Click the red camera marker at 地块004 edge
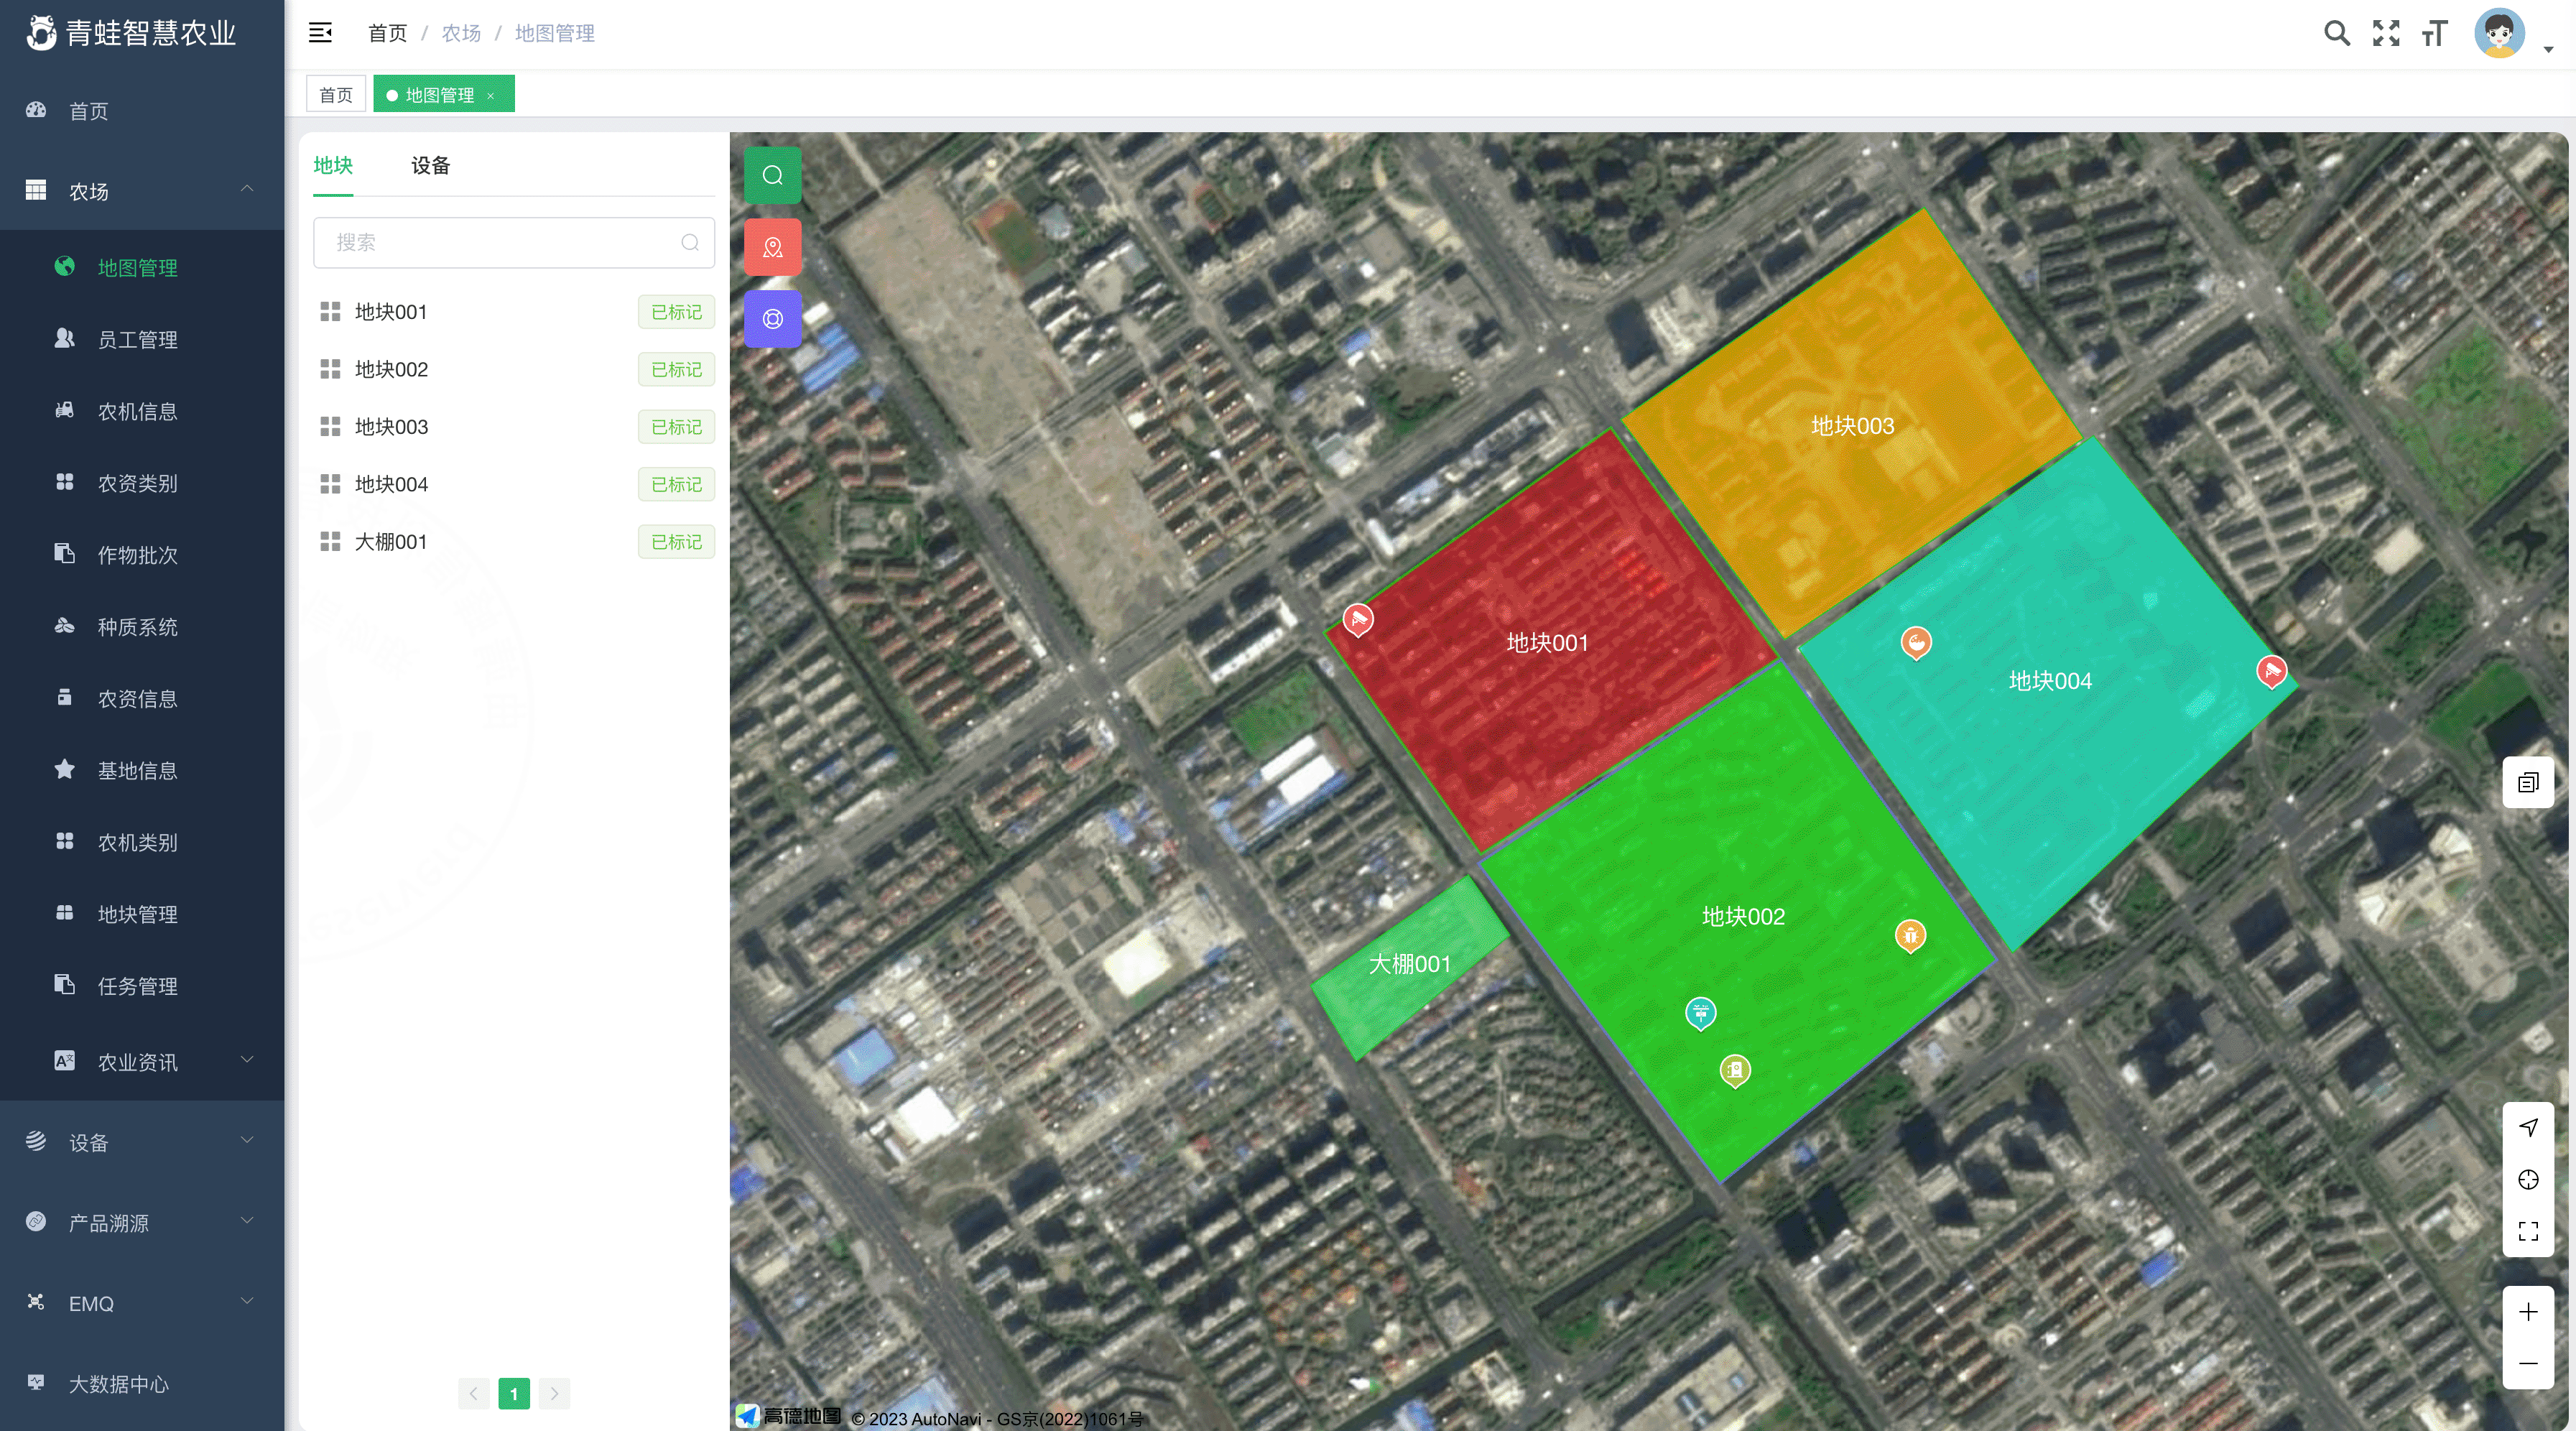Viewport: 2576px width, 1431px height. [2272, 671]
